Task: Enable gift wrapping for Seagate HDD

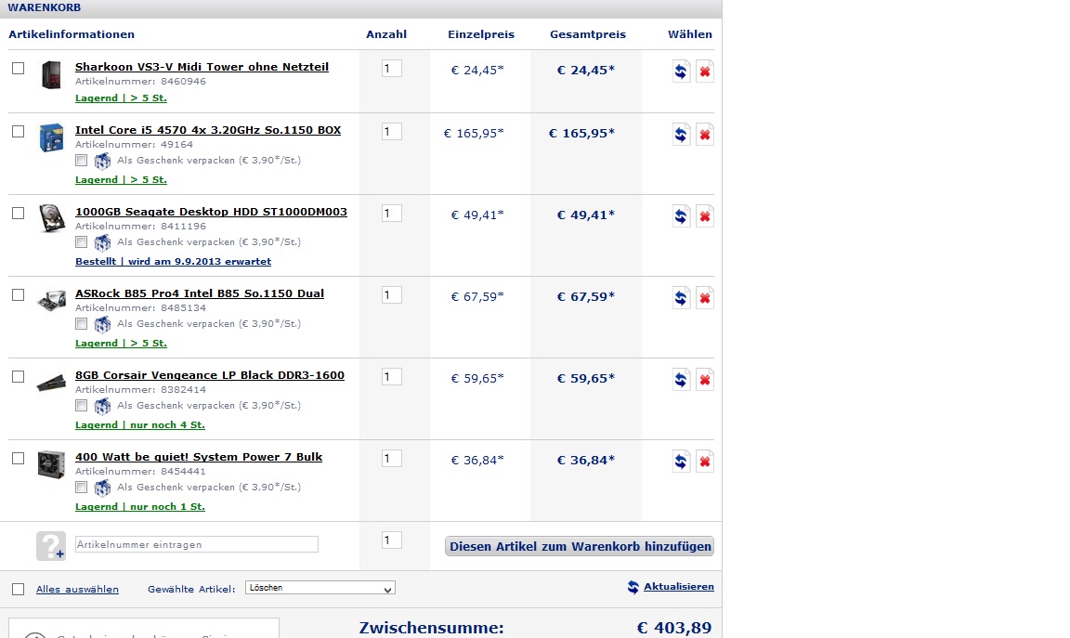Action: (x=81, y=242)
